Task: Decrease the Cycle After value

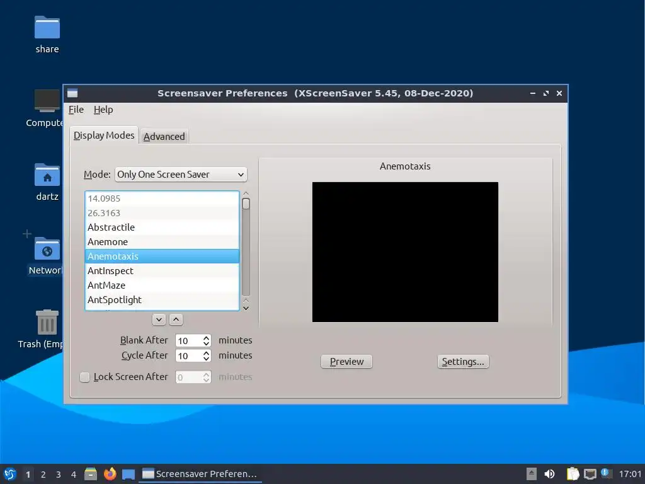Action: 207,359
